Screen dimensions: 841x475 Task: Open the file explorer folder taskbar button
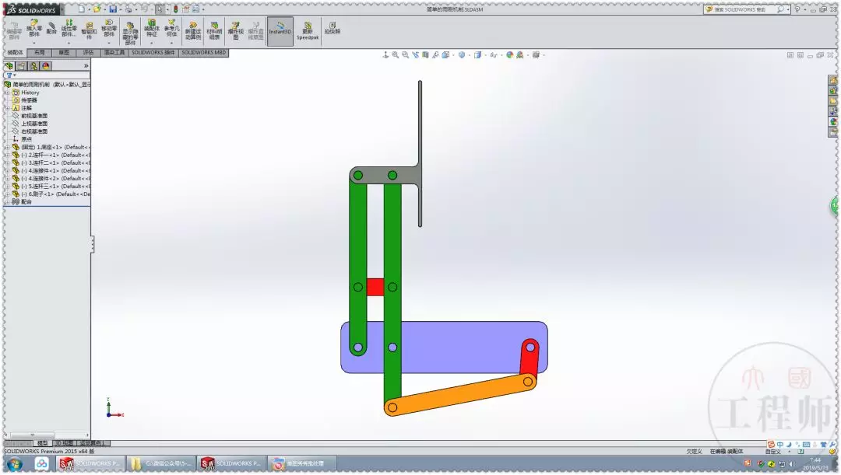click(x=160, y=464)
